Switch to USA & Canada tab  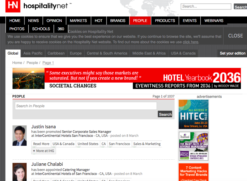pos(183,53)
